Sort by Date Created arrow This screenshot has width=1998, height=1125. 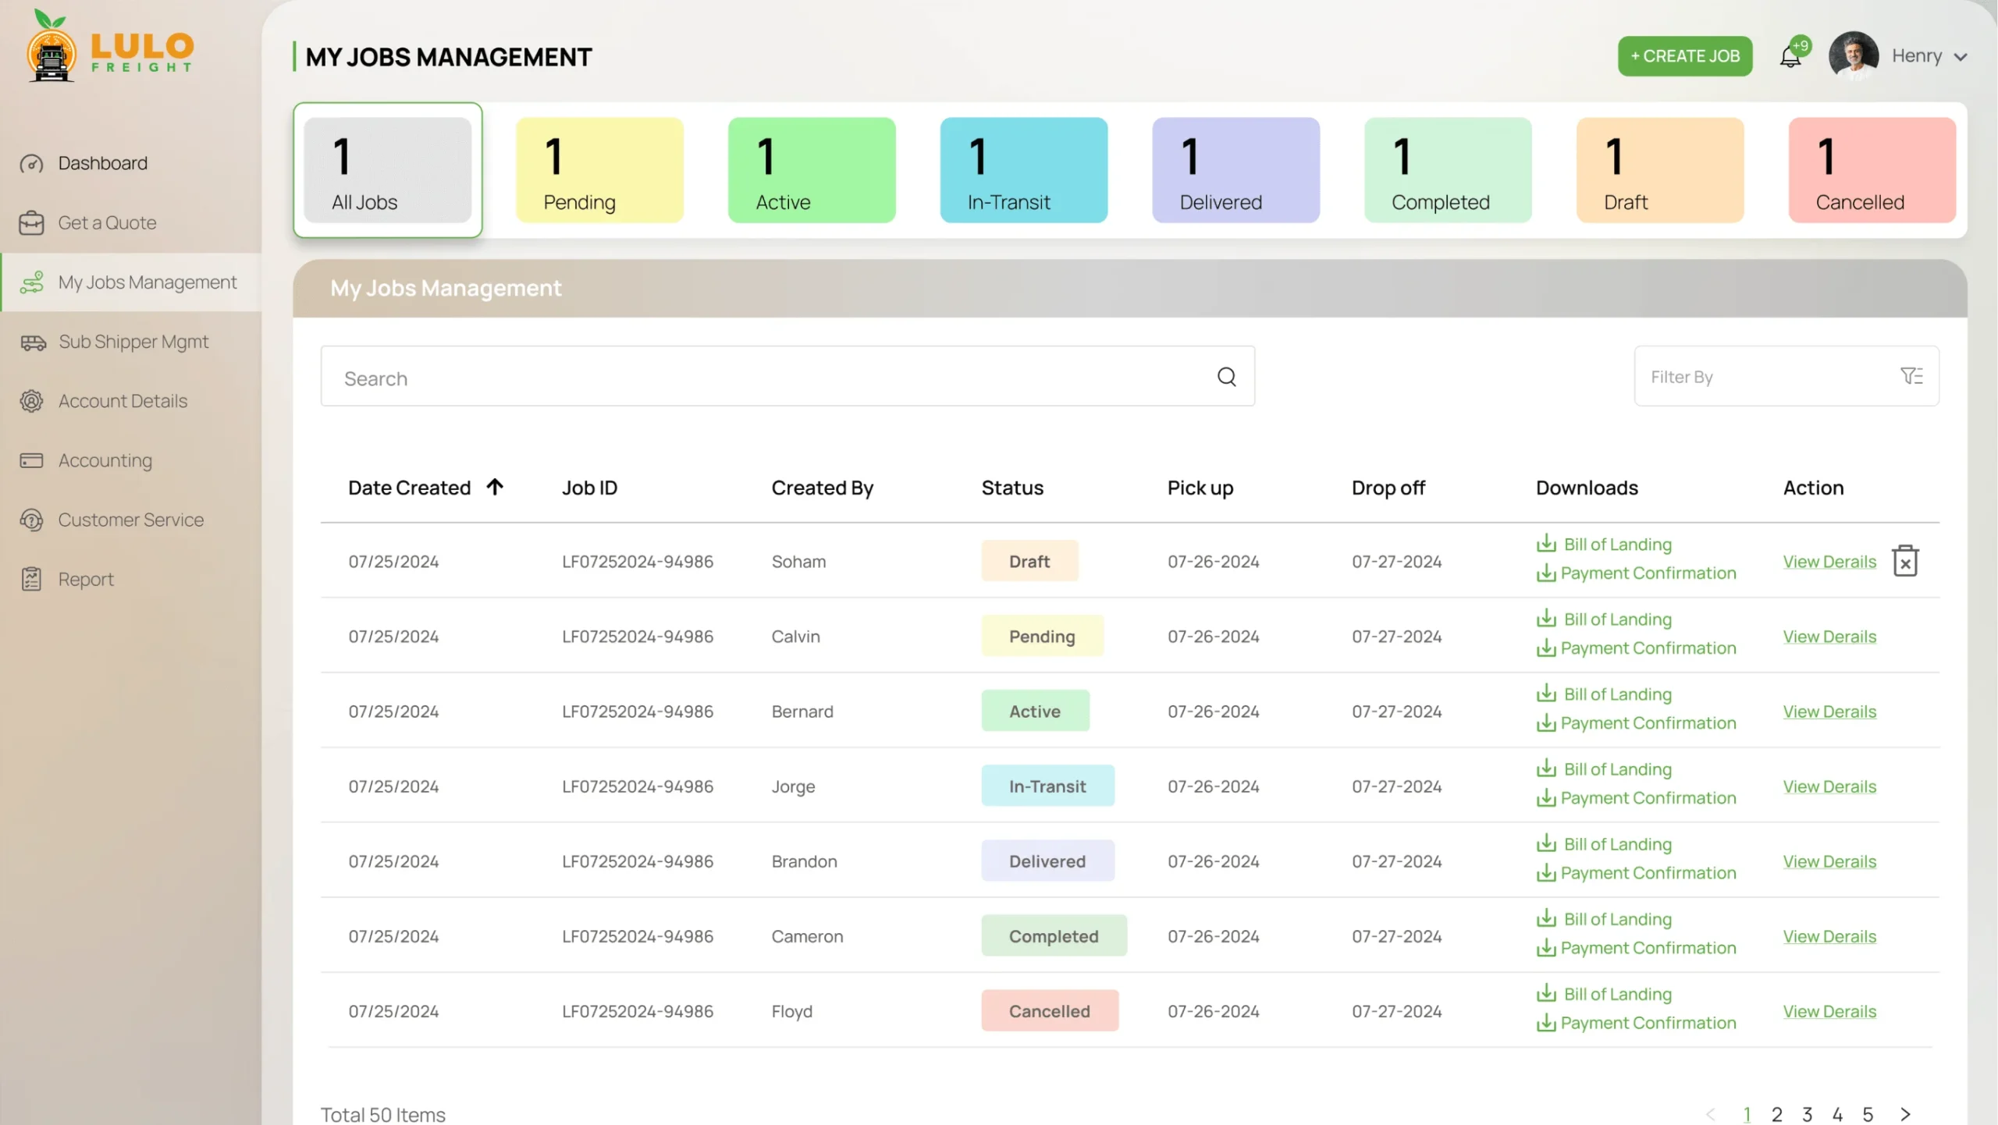(x=495, y=487)
